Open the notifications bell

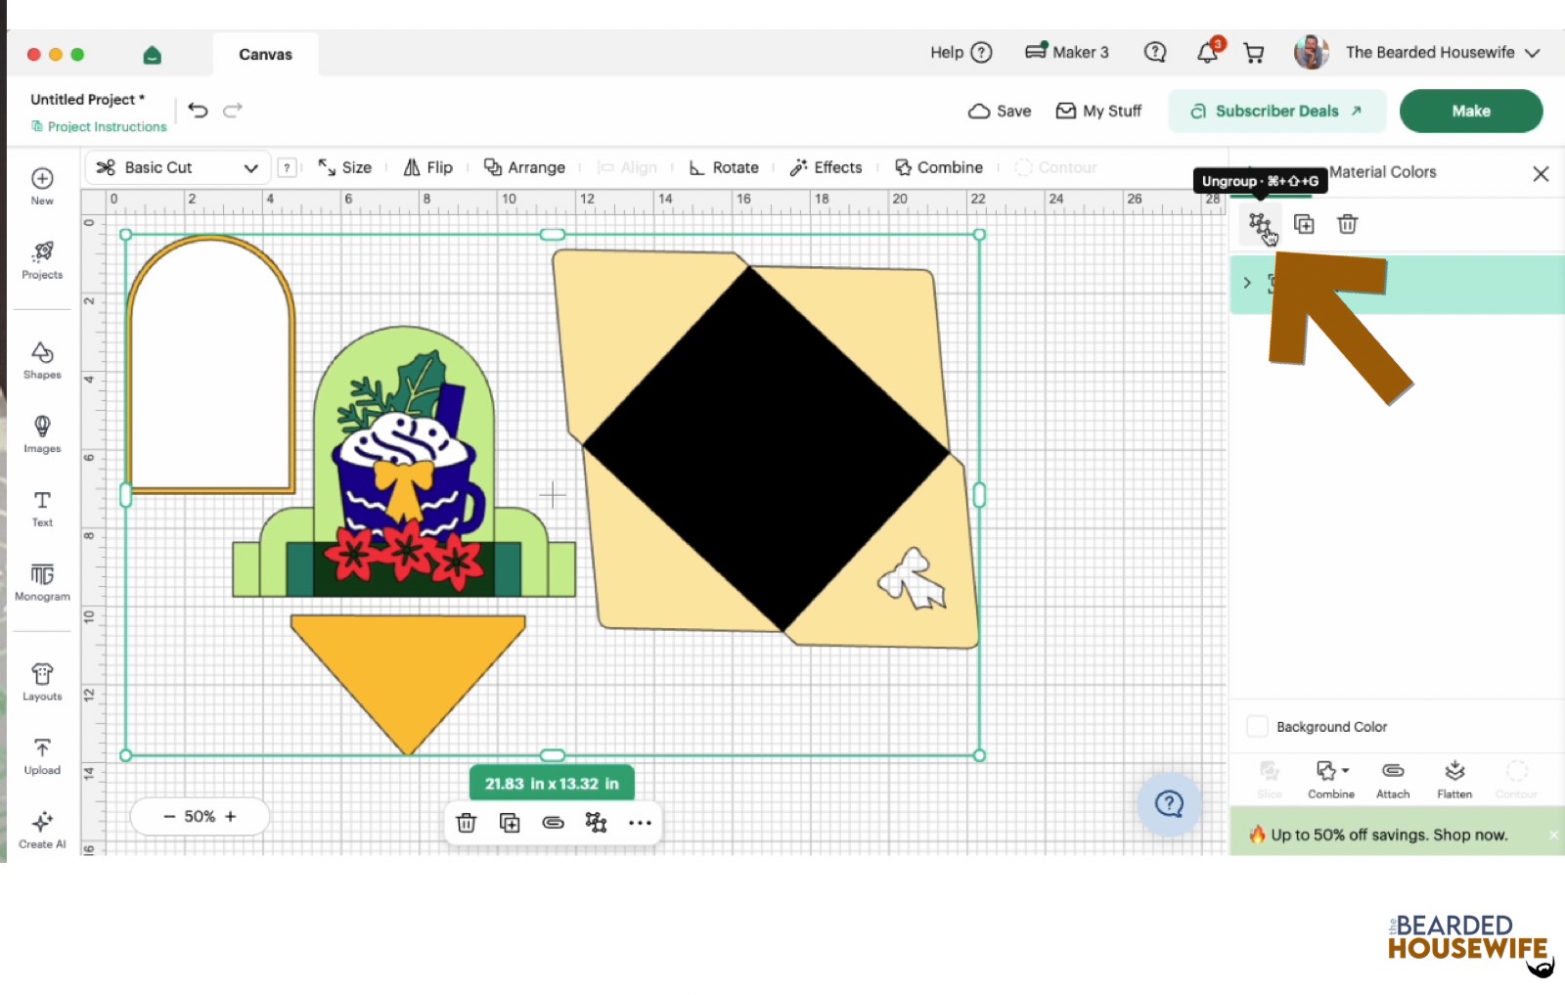(x=1208, y=53)
